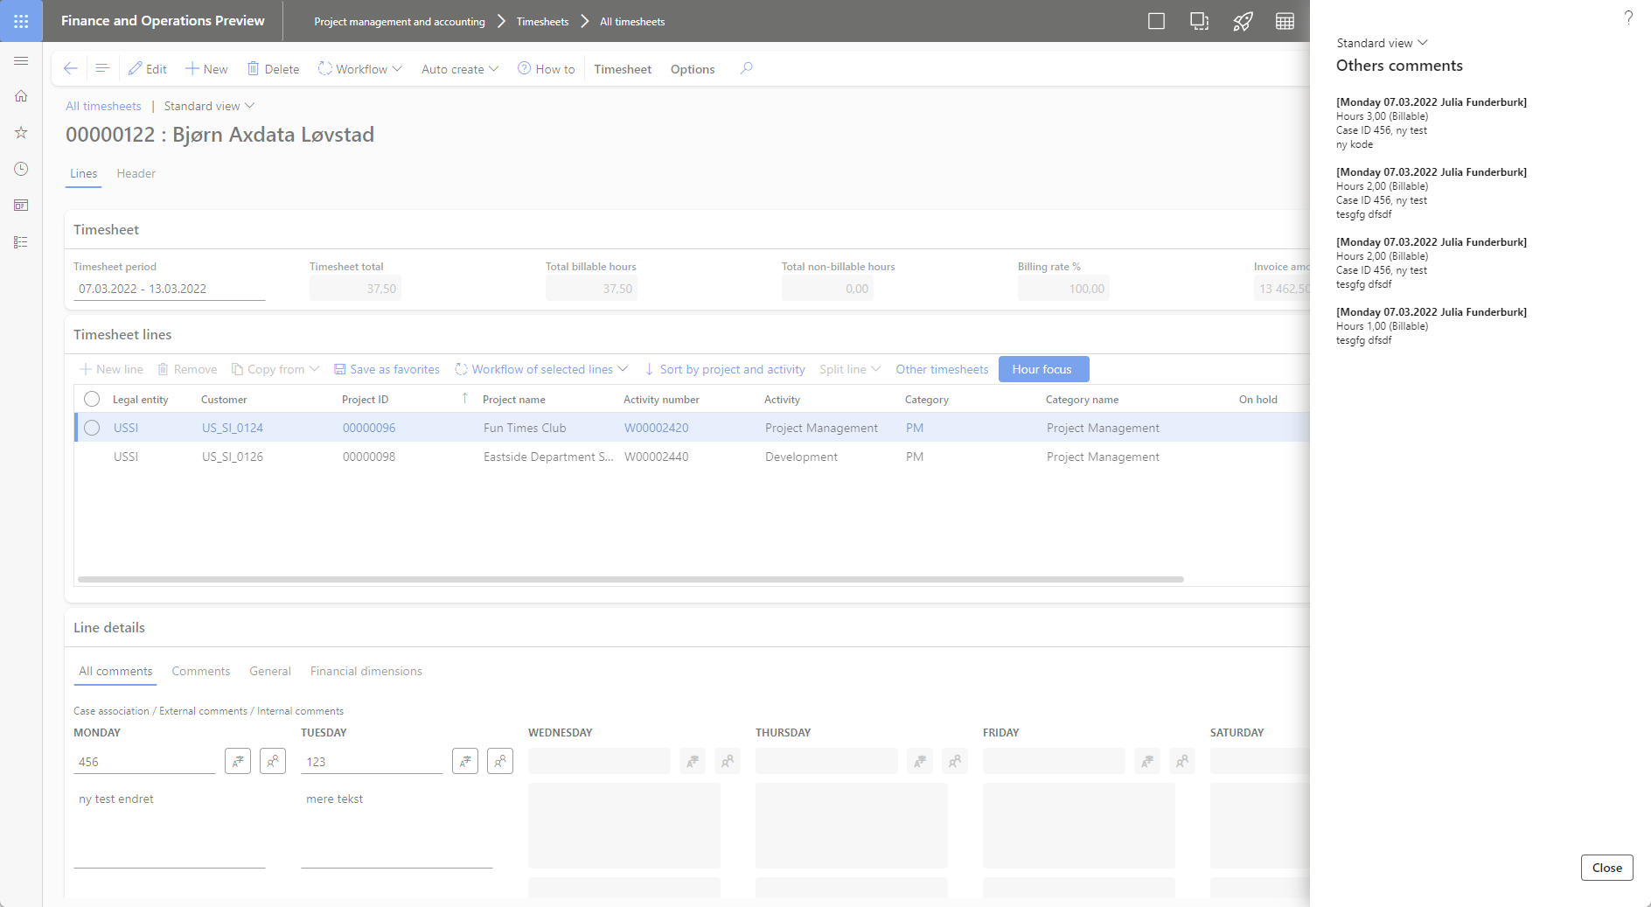Click the back arrow in action pane

pyautogui.click(x=71, y=68)
